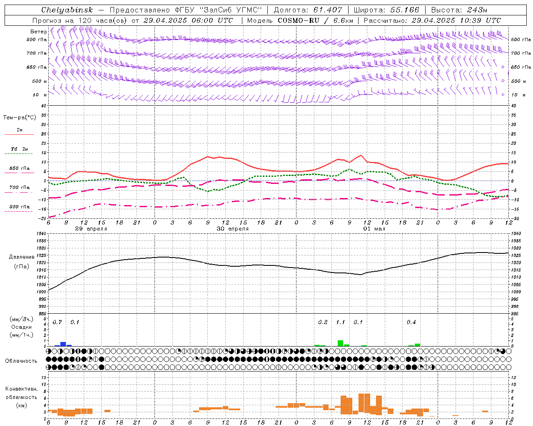
Task: Click the 29 апреля date label
Action: (91, 229)
